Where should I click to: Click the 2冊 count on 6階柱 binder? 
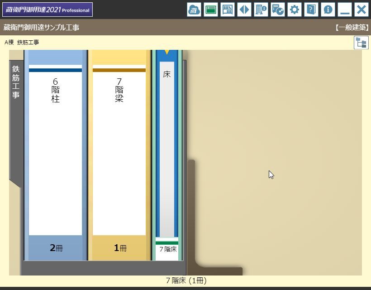(x=56, y=248)
